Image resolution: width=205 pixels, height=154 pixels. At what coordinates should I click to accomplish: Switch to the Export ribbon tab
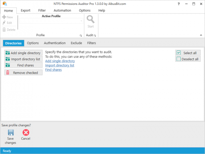pyautogui.click(x=25, y=10)
